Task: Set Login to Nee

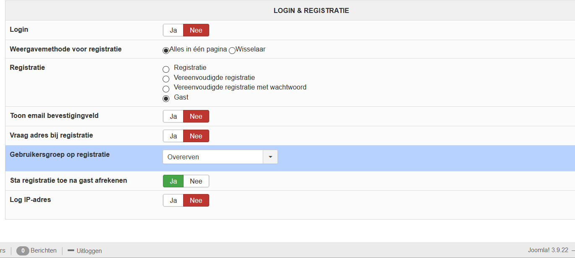Action: [196, 31]
